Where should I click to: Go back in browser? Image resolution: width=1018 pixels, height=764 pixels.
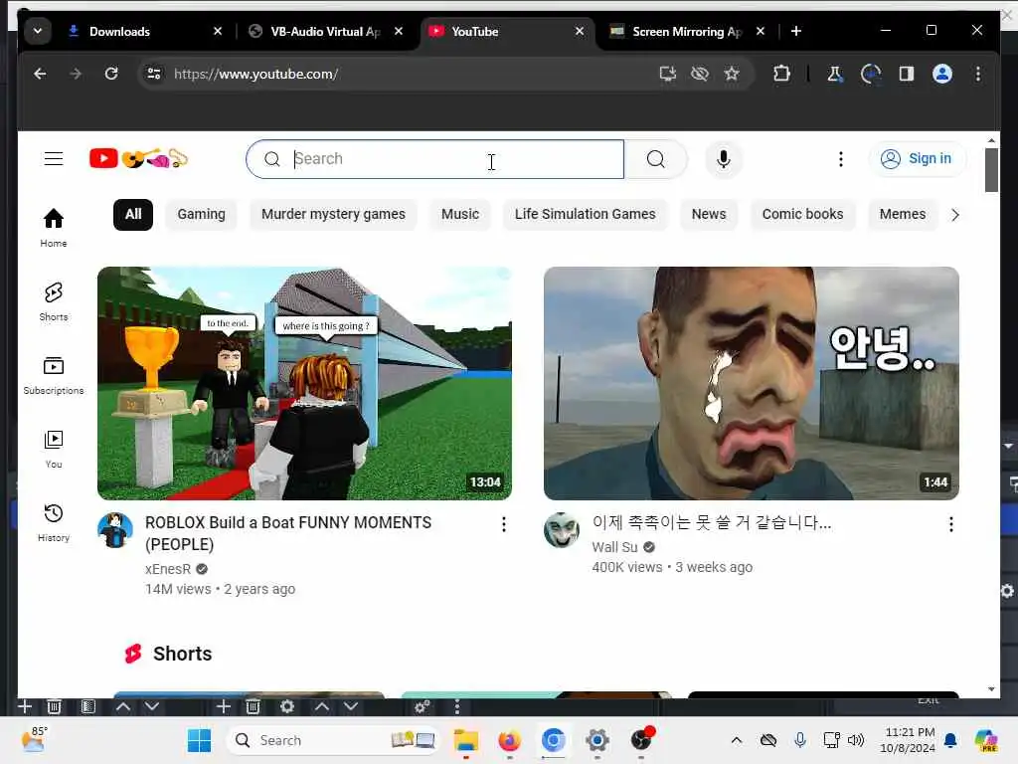[40, 74]
